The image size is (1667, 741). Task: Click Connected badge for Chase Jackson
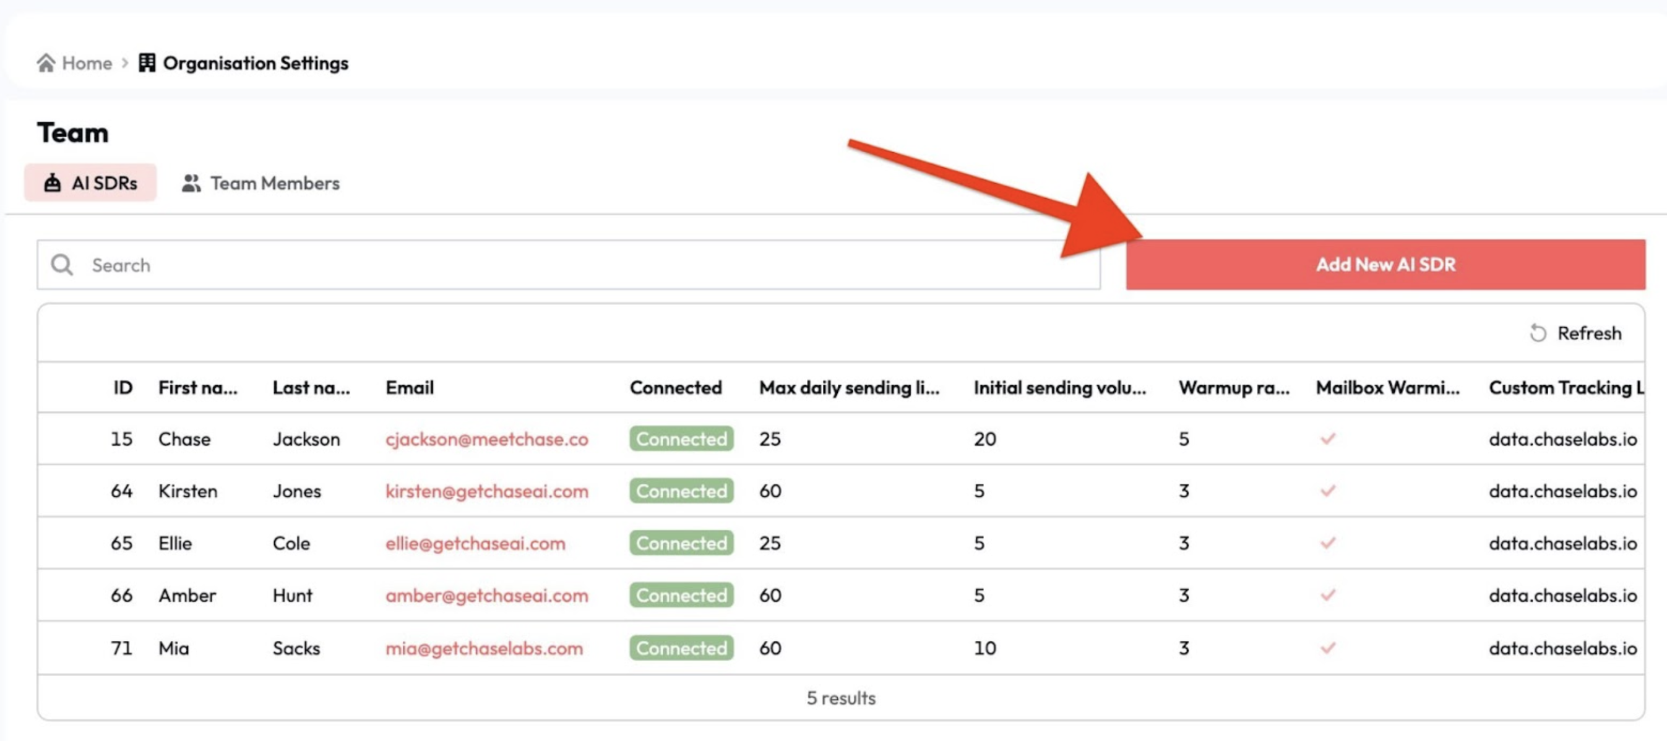(x=681, y=439)
